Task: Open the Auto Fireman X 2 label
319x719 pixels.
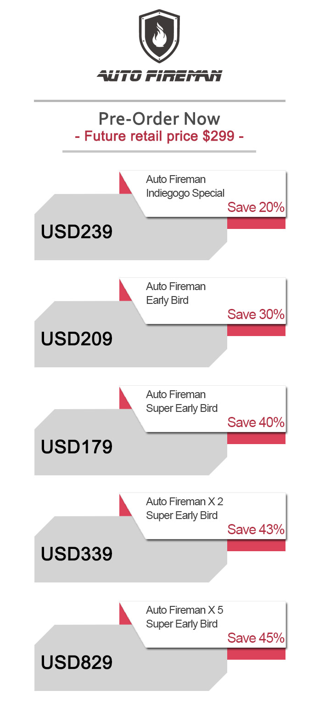Action: coord(185,508)
